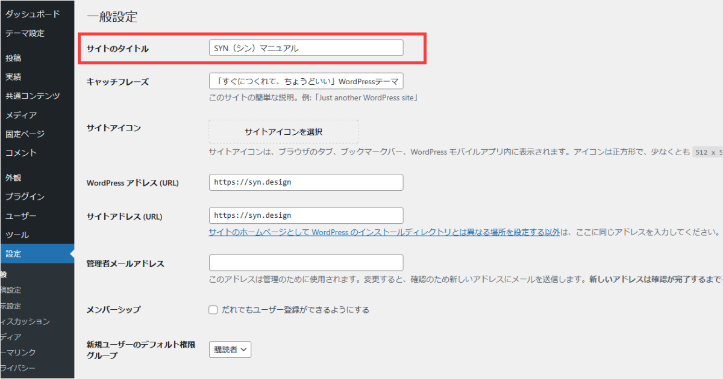Screen dimensions: 723x379
Task: Enable だれでもユーザー登録ができるようにする checkbox
Action: (x=213, y=309)
